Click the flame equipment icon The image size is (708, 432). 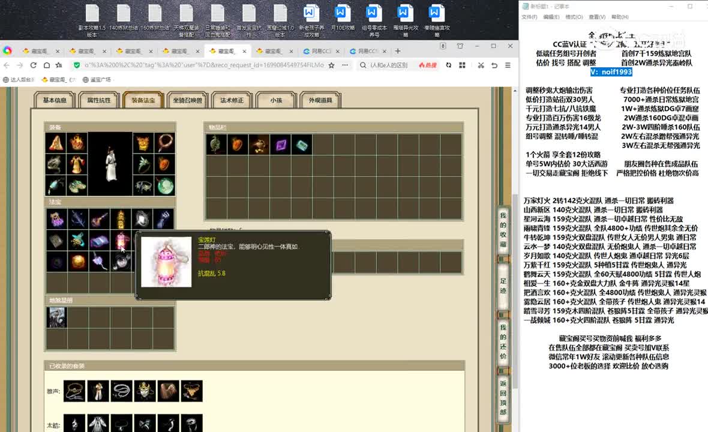tap(77, 143)
